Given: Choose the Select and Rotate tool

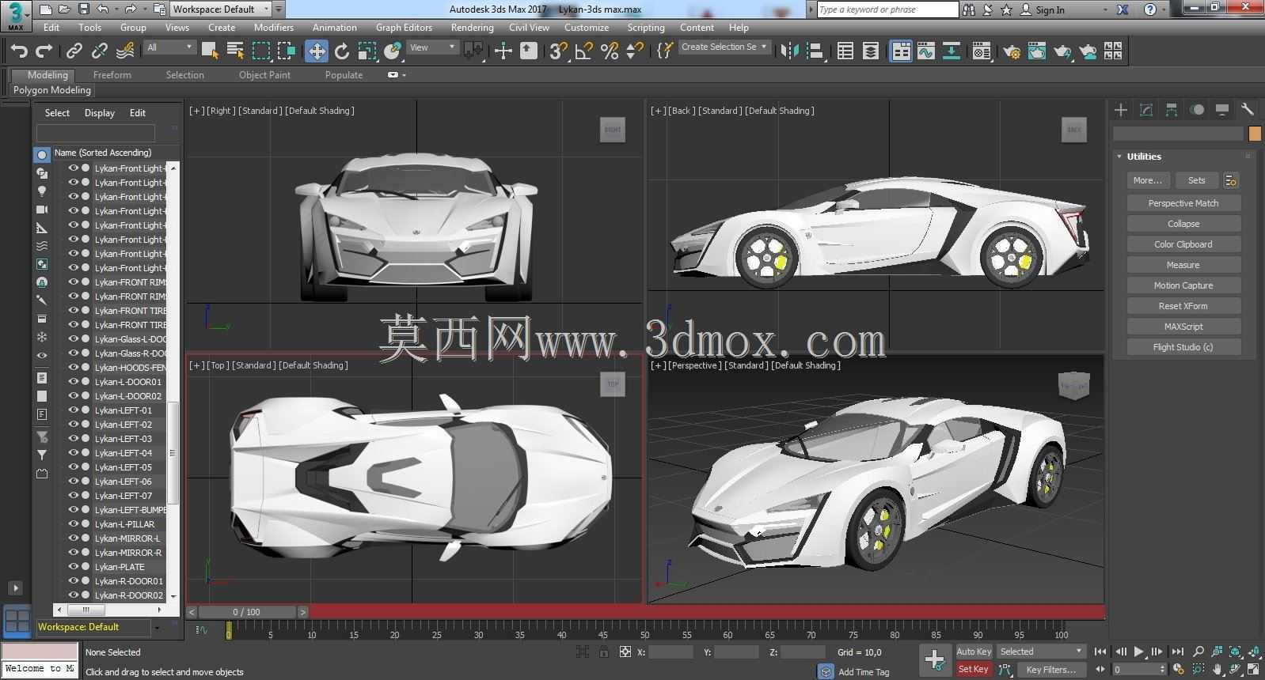Looking at the screenshot, I should (x=342, y=51).
